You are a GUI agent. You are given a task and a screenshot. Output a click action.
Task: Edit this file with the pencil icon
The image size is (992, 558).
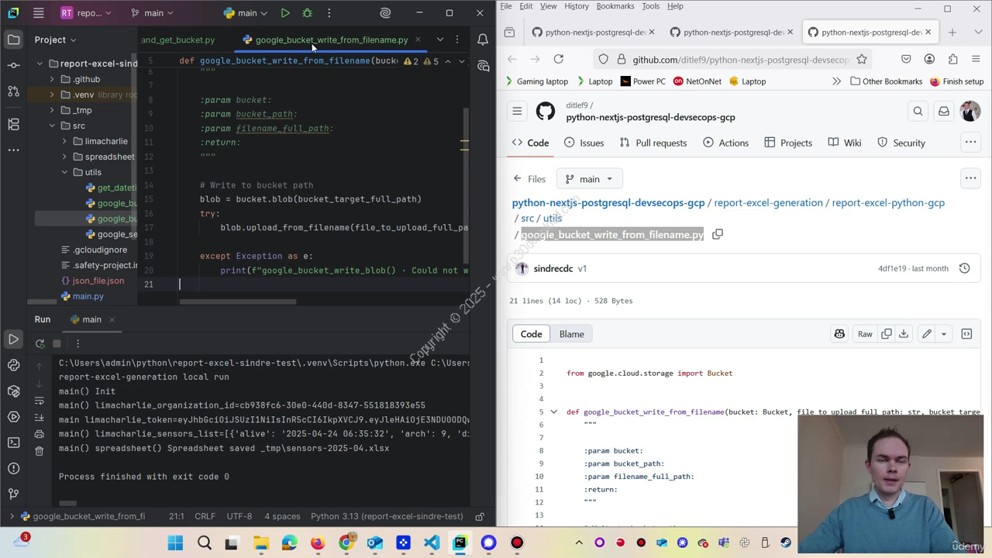click(x=926, y=334)
